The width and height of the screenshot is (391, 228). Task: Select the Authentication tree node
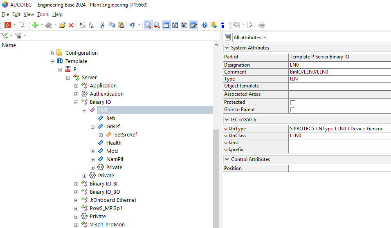click(x=106, y=94)
